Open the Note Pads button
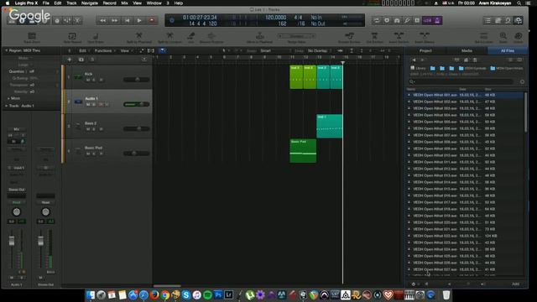The height and width of the screenshot is (302, 537). (498, 20)
